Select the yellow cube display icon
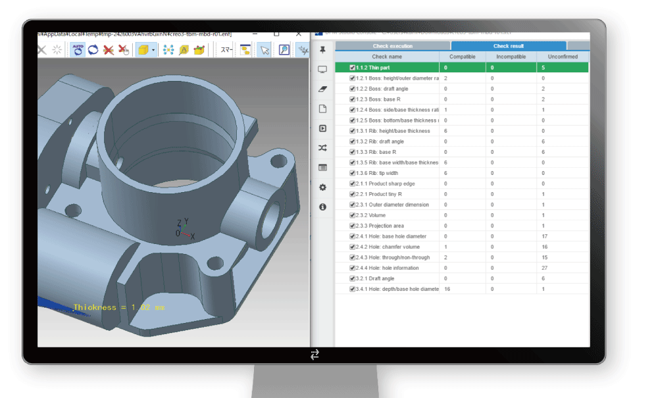Viewport: 658px width, 398px height. pos(143,51)
